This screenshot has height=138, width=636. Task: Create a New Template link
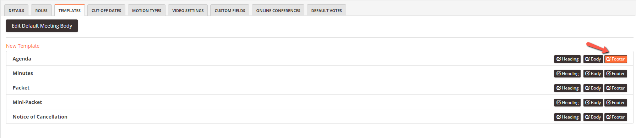(x=23, y=46)
